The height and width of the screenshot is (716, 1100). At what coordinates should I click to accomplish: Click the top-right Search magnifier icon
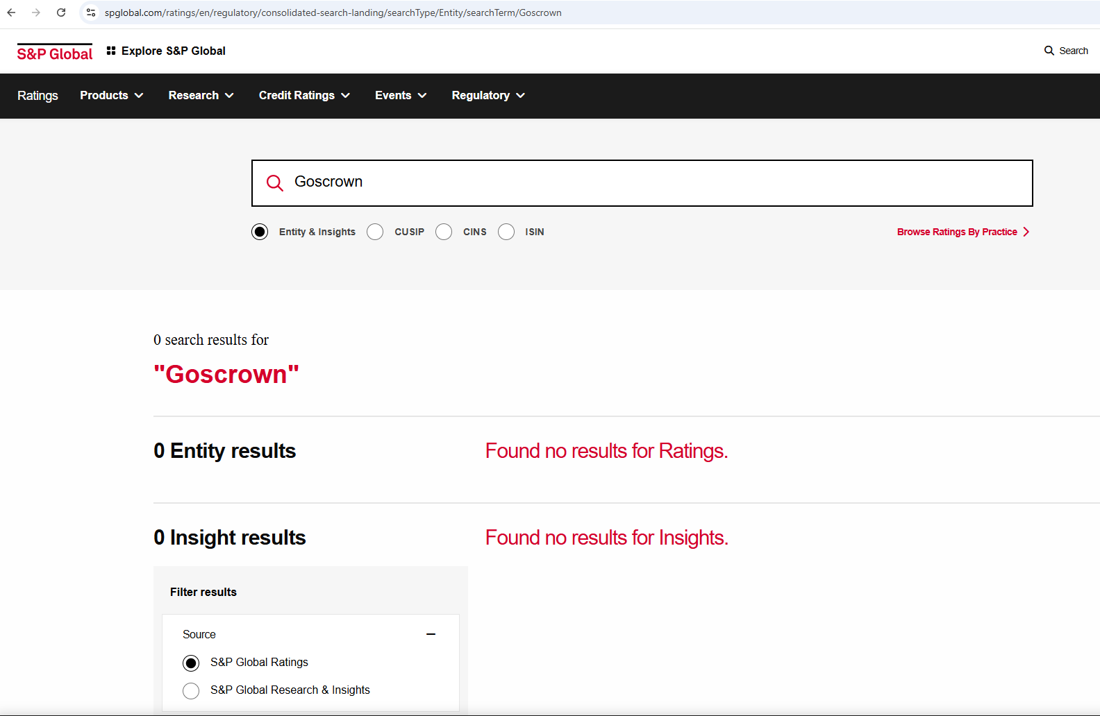pos(1049,51)
